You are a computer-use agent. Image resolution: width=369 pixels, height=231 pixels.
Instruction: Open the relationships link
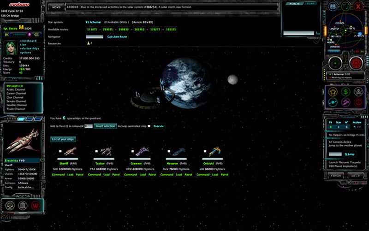(30, 48)
